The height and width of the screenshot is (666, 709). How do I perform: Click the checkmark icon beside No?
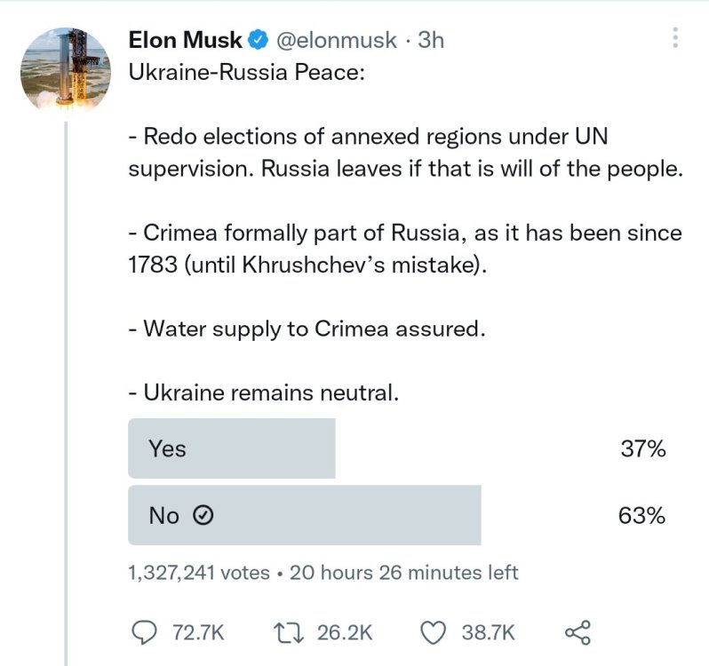[x=202, y=516]
